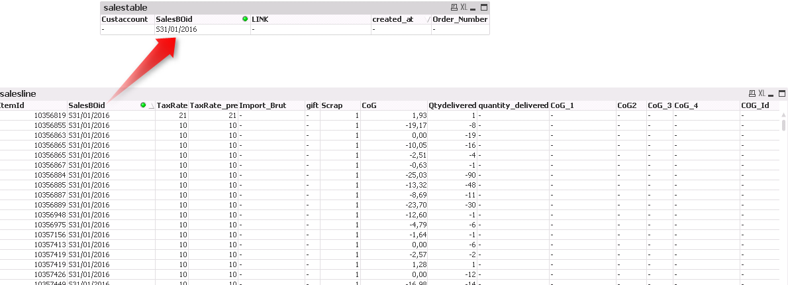Select Qtydelivered column header

pyautogui.click(x=452, y=105)
